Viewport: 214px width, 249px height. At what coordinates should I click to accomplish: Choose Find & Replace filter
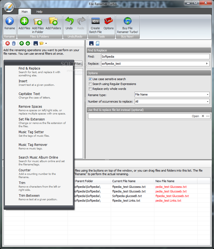(x=39, y=72)
